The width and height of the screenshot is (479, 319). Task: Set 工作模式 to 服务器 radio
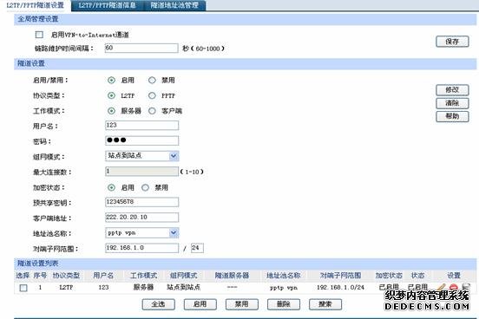(x=111, y=111)
